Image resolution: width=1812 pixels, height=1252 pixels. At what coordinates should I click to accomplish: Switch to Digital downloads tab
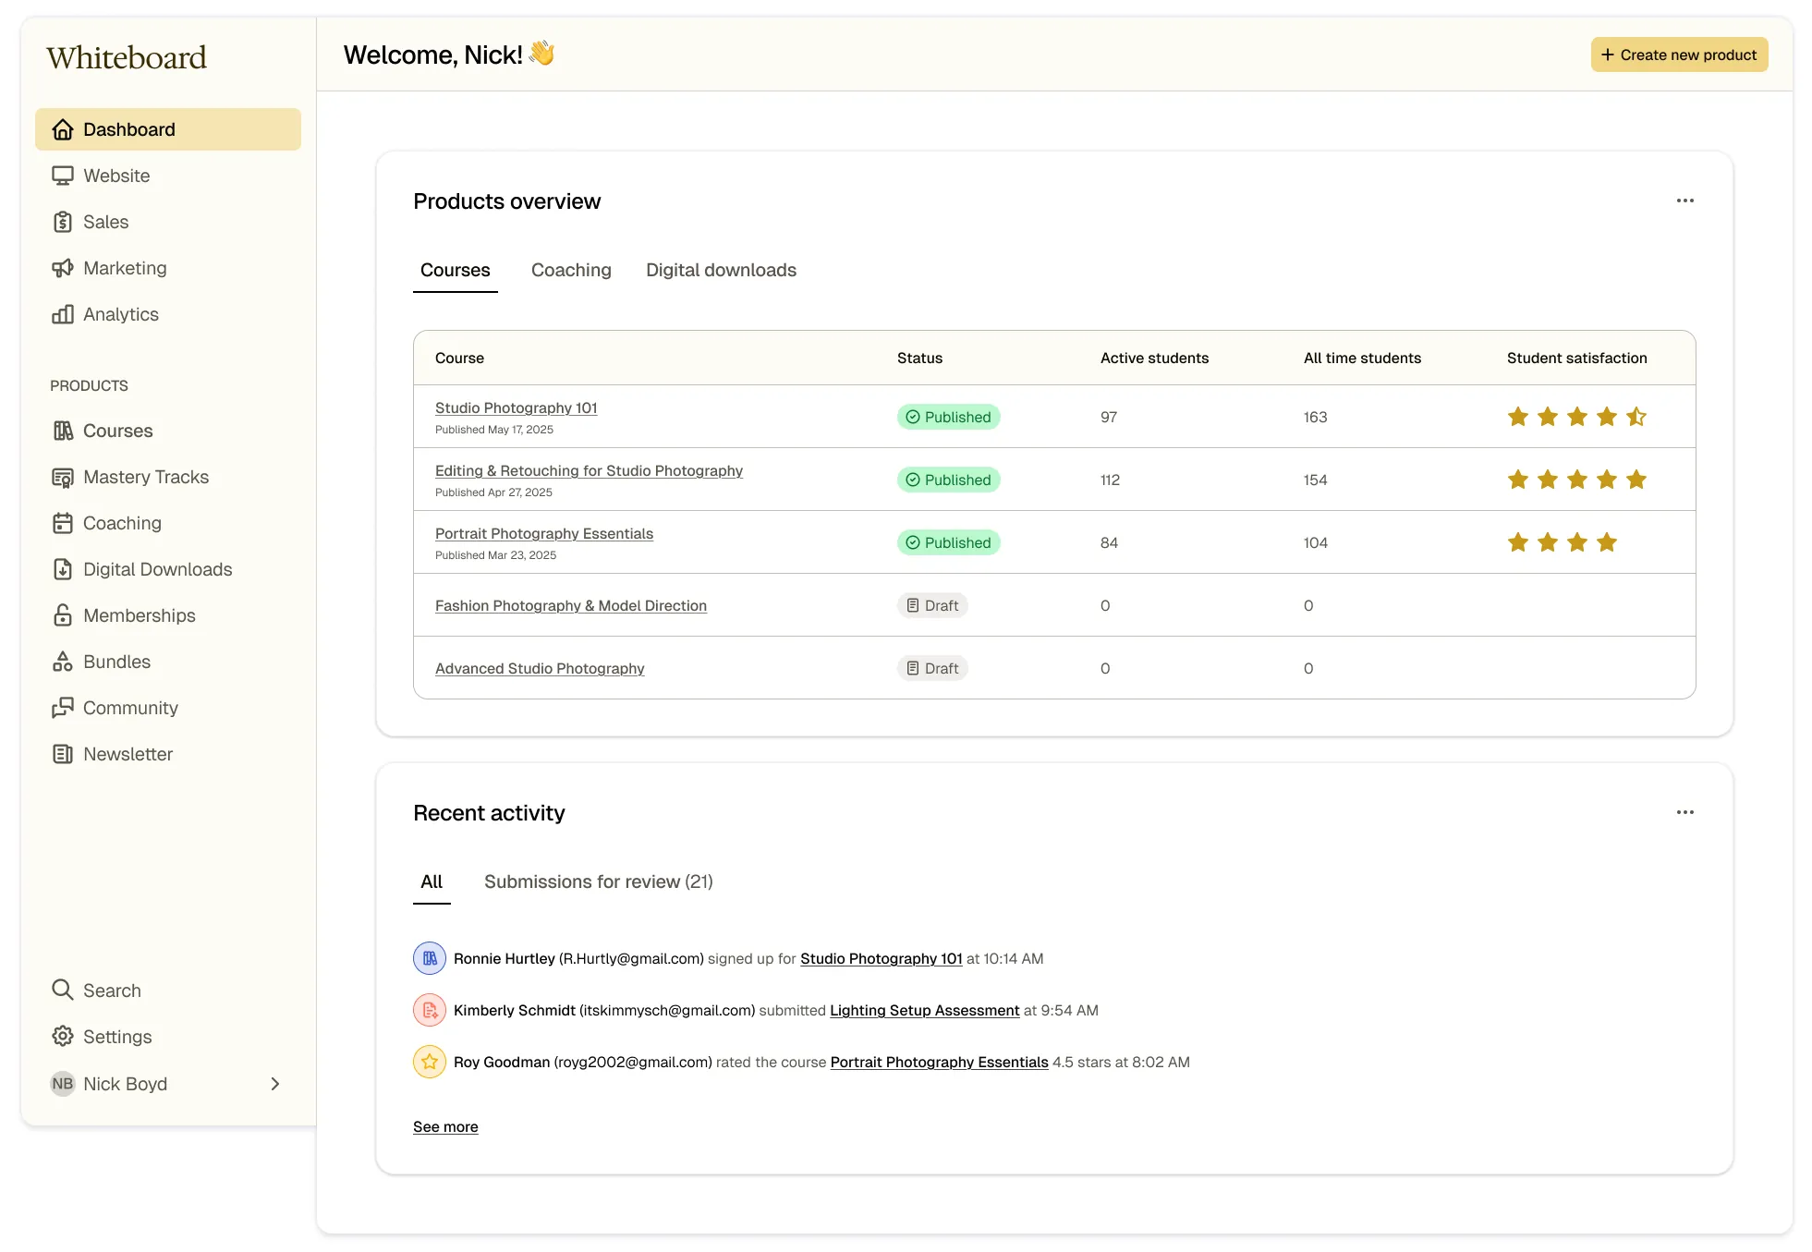click(x=721, y=270)
